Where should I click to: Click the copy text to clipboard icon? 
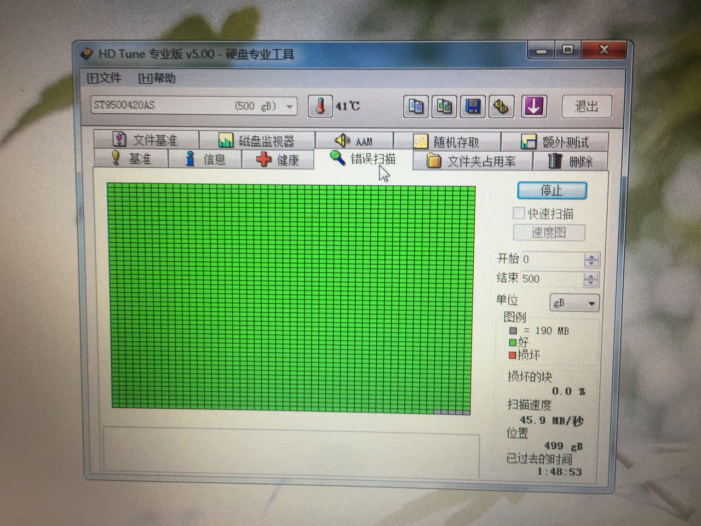[x=416, y=106]
